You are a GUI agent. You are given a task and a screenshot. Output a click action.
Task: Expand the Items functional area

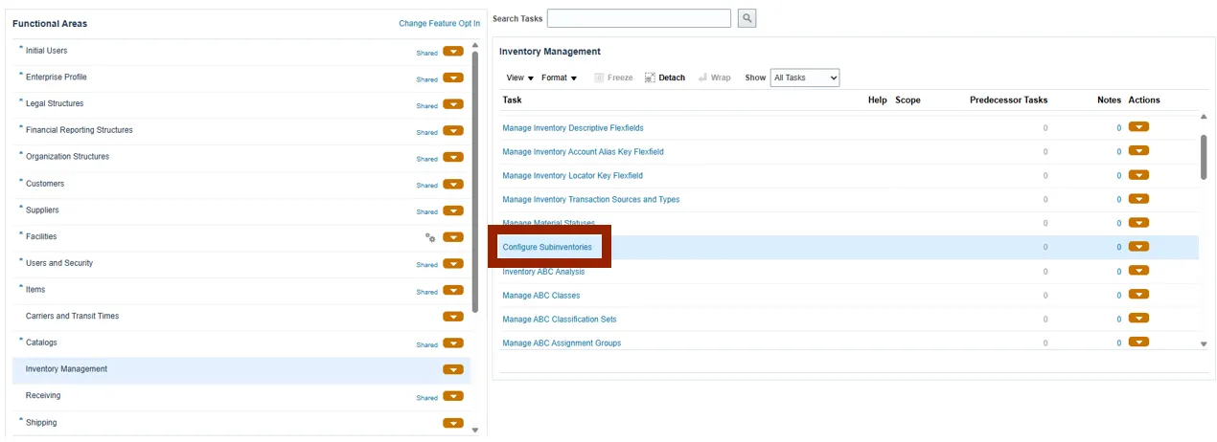point(21,288)
